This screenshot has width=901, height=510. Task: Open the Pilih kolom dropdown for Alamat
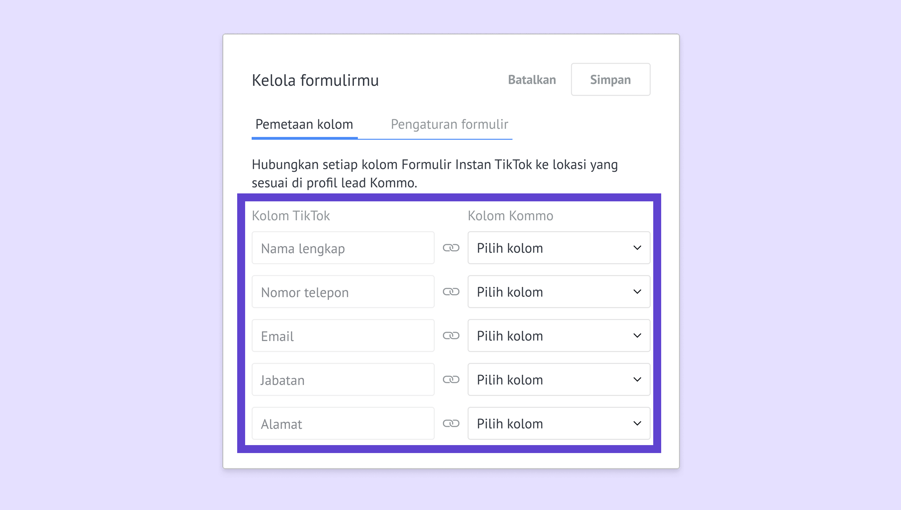[559, 424]
